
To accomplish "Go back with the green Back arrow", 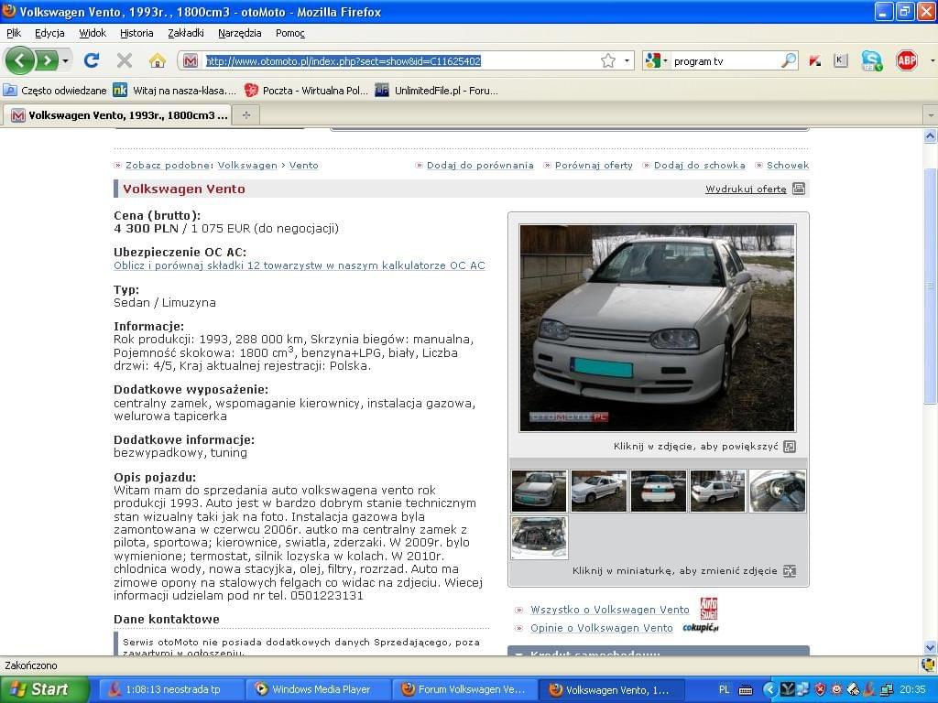I will point(20,60).
